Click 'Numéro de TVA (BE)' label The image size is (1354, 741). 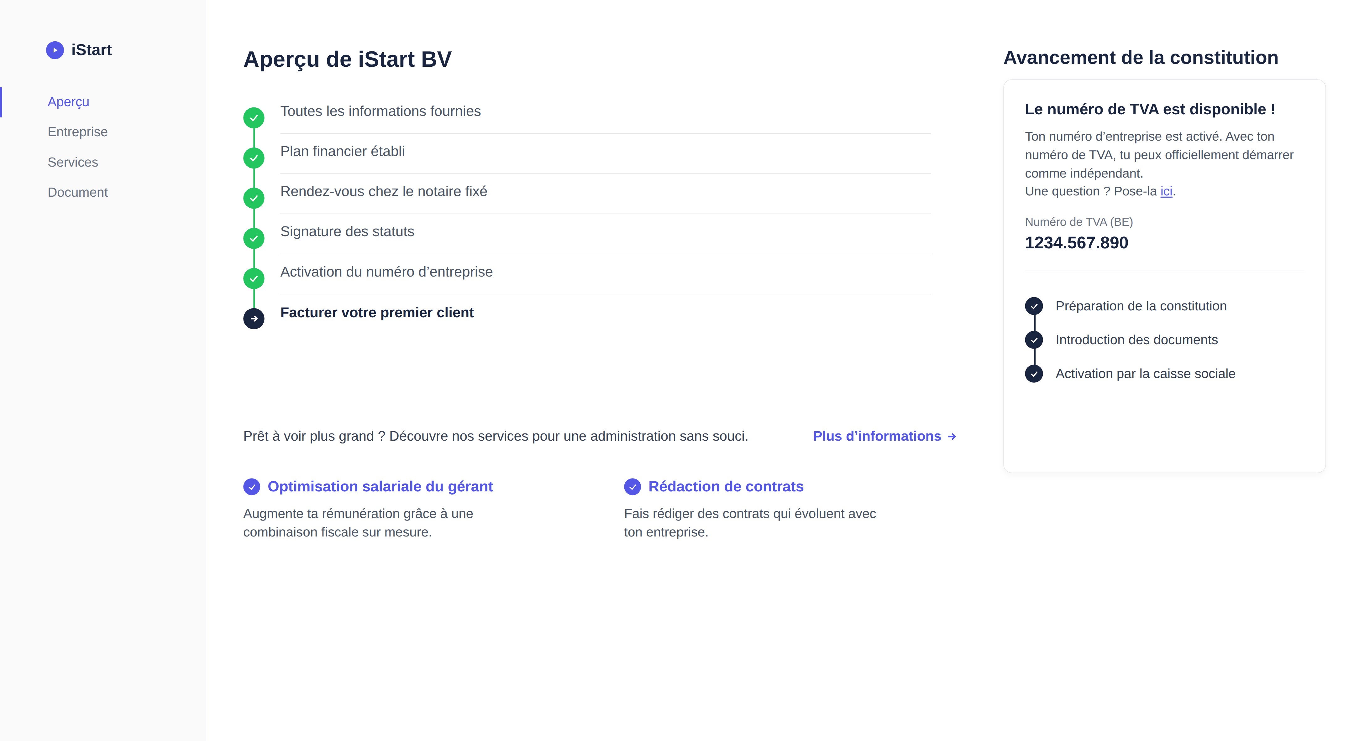coord(1079,222)
